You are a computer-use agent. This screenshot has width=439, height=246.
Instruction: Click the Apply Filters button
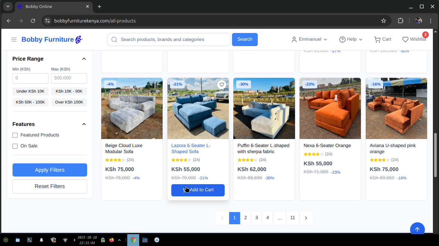tap(49, 170)
